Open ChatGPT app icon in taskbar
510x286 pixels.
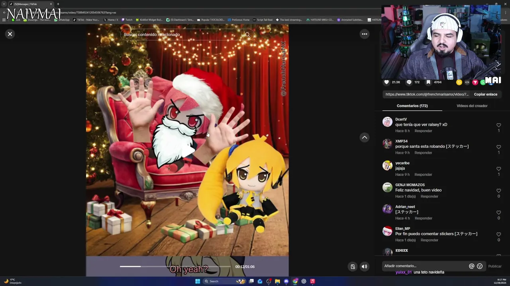[304, 281]
